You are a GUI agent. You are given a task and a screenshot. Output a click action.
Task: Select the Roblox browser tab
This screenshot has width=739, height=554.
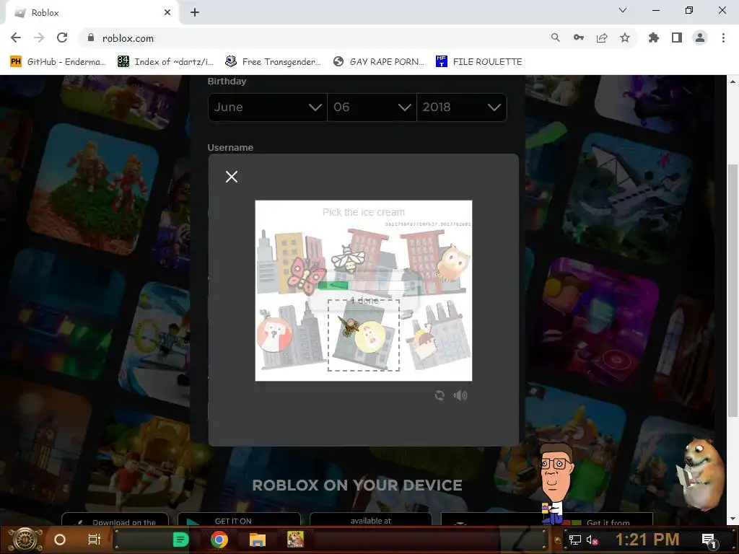coord(92,13)
